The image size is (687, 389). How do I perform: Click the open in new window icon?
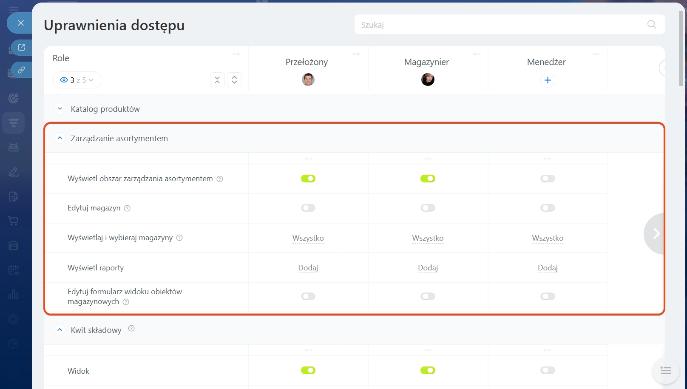(x=21, y=47)
